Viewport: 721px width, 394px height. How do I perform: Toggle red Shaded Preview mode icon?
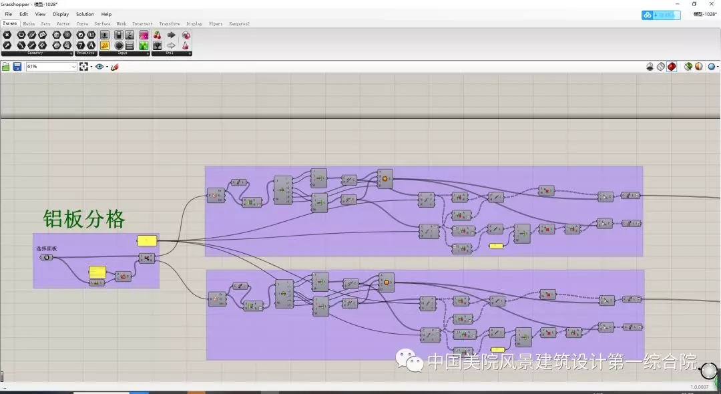click(x=672, y=67)
